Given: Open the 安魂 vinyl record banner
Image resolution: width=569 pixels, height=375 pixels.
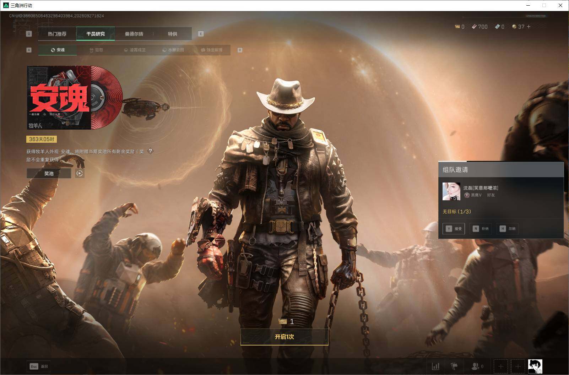Looking at the screenshot, I should click(75, 97).
